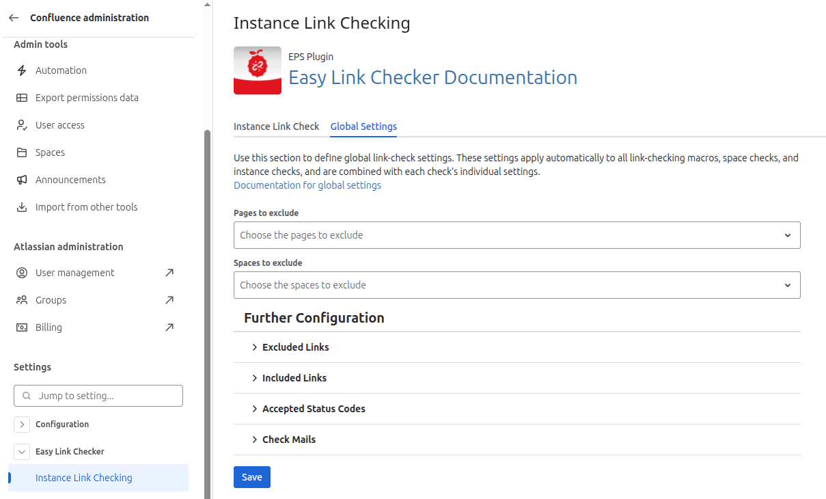Click the Automation lightning bolt icon
Image resolution: width=826 pixels, height=499 pixels.
22,70
